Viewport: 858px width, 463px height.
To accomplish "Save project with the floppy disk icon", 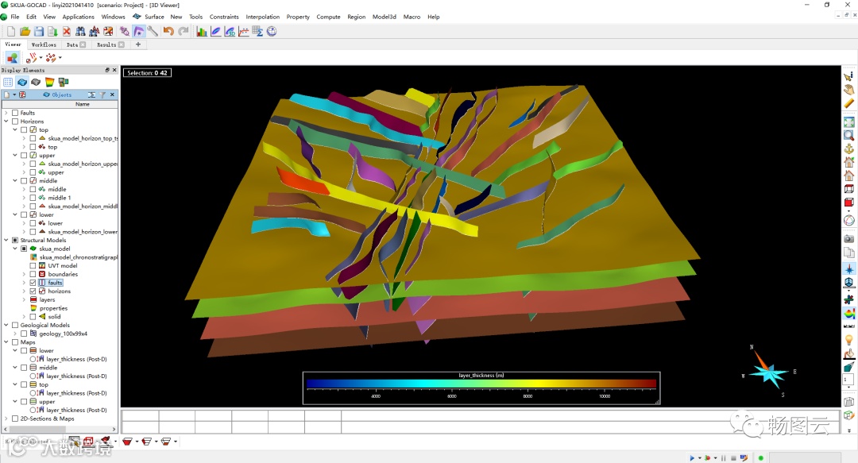I will coord(38,31).
